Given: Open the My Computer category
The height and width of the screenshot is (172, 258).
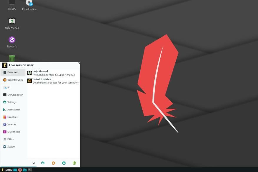Looking at the screenshot, I should pyautogui.click(x=13, y=95).
